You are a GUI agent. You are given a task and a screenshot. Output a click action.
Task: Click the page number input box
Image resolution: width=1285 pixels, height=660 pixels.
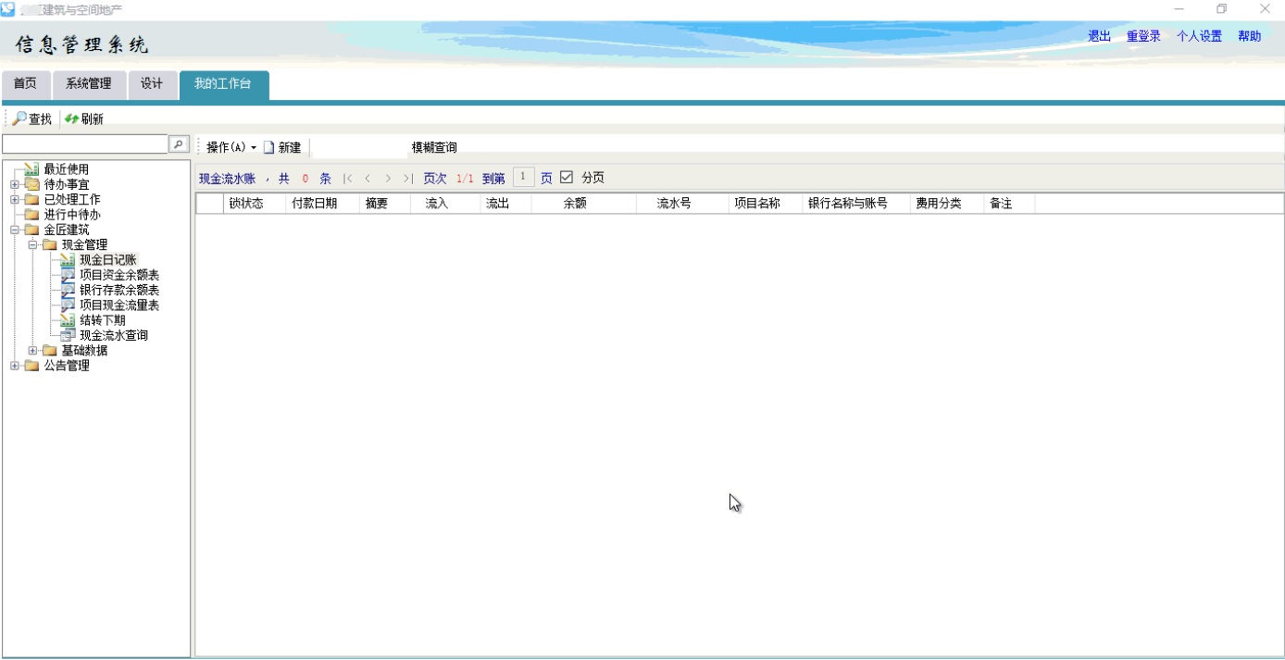523,178
